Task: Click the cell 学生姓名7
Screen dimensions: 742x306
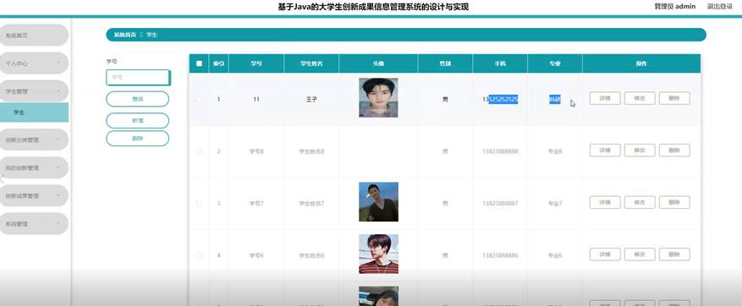Action: [311, 204]
